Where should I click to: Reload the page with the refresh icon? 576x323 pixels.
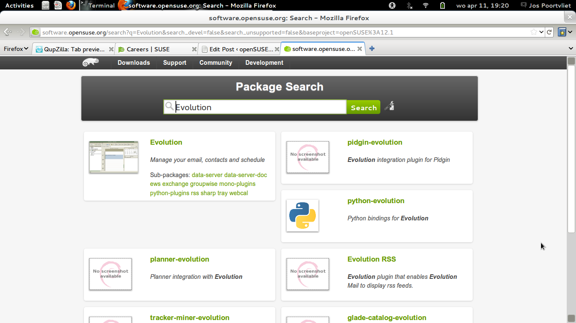click(549, 32)
